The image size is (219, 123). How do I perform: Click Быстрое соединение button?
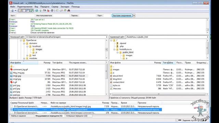[x=122, y=16]
